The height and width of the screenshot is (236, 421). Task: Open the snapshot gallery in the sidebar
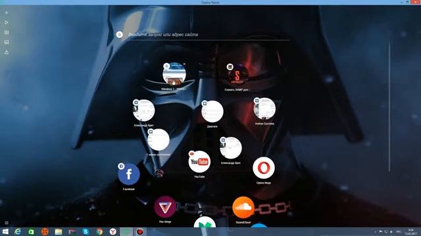point(7,32)
